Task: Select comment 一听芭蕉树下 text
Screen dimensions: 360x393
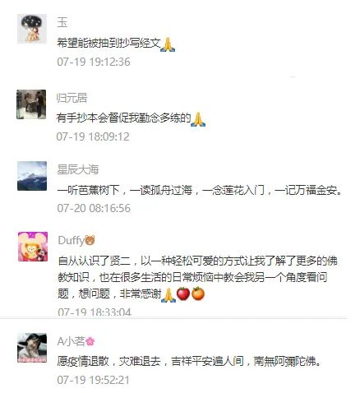Action: pyautogui.click(x=200, y=190)
